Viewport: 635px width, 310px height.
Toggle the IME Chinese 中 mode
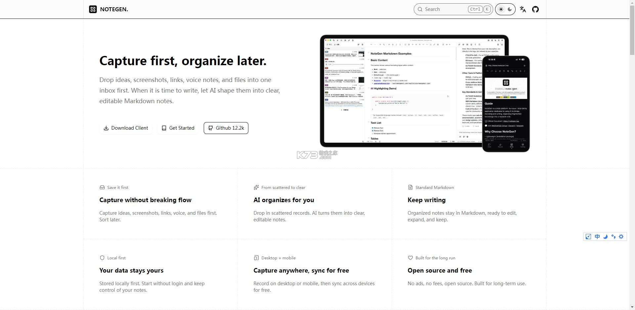point(597,237)
